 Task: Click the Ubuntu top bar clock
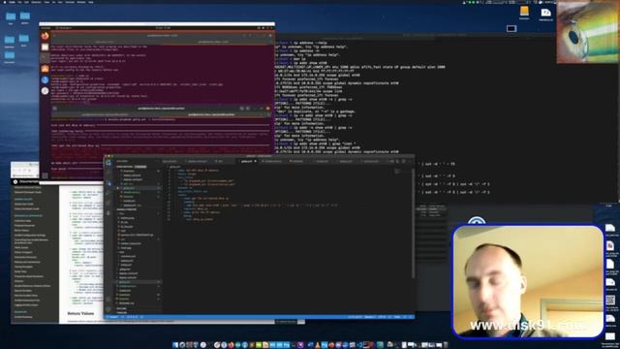tap(163, 28)
